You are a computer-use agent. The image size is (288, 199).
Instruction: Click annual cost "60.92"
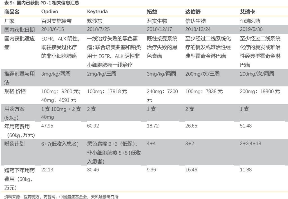93,126
